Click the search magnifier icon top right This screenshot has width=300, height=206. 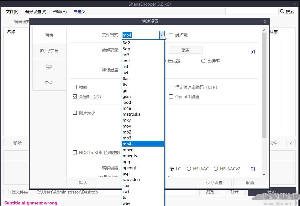[282, 11]
